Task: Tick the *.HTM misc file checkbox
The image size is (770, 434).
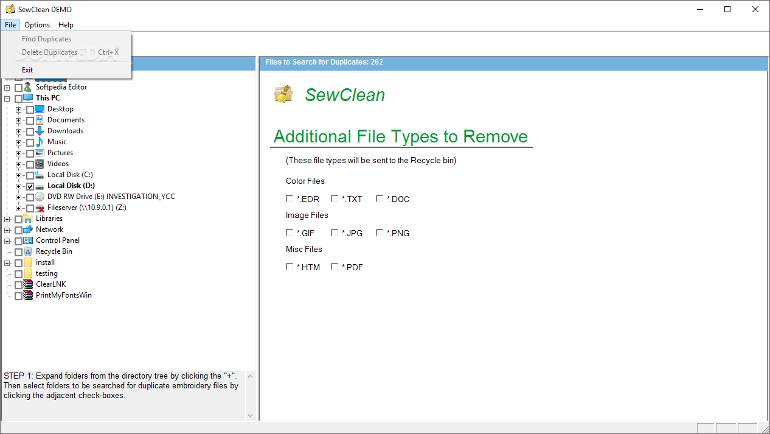Action: pyautogui.click(x=290, y=267)
